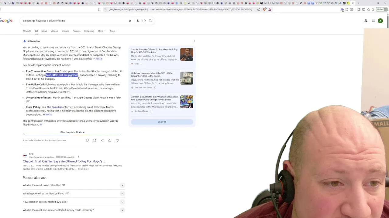
Task: Open the mural thumbnail from St. Cloud Times
Action: pos(187,102)
